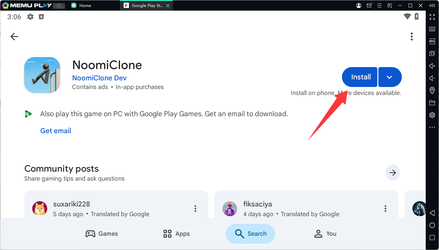Open the multi-instance manager icon

click(432, 53)
